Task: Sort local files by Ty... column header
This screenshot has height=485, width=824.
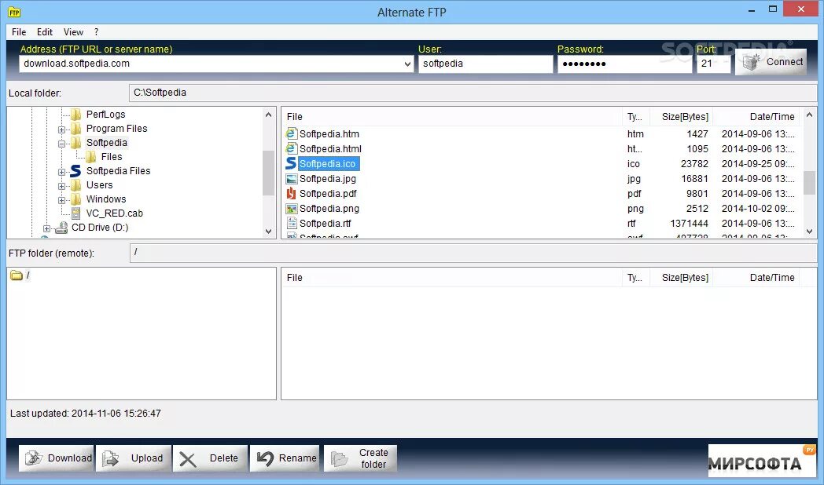Action: (x=636, y=117)
